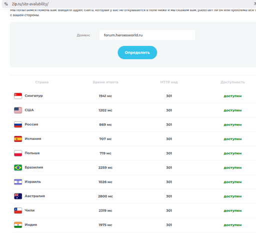The height and width of the screenshot is (233, 256).
Task: Click the site info icon in address bar
Action: pos(6,4)
